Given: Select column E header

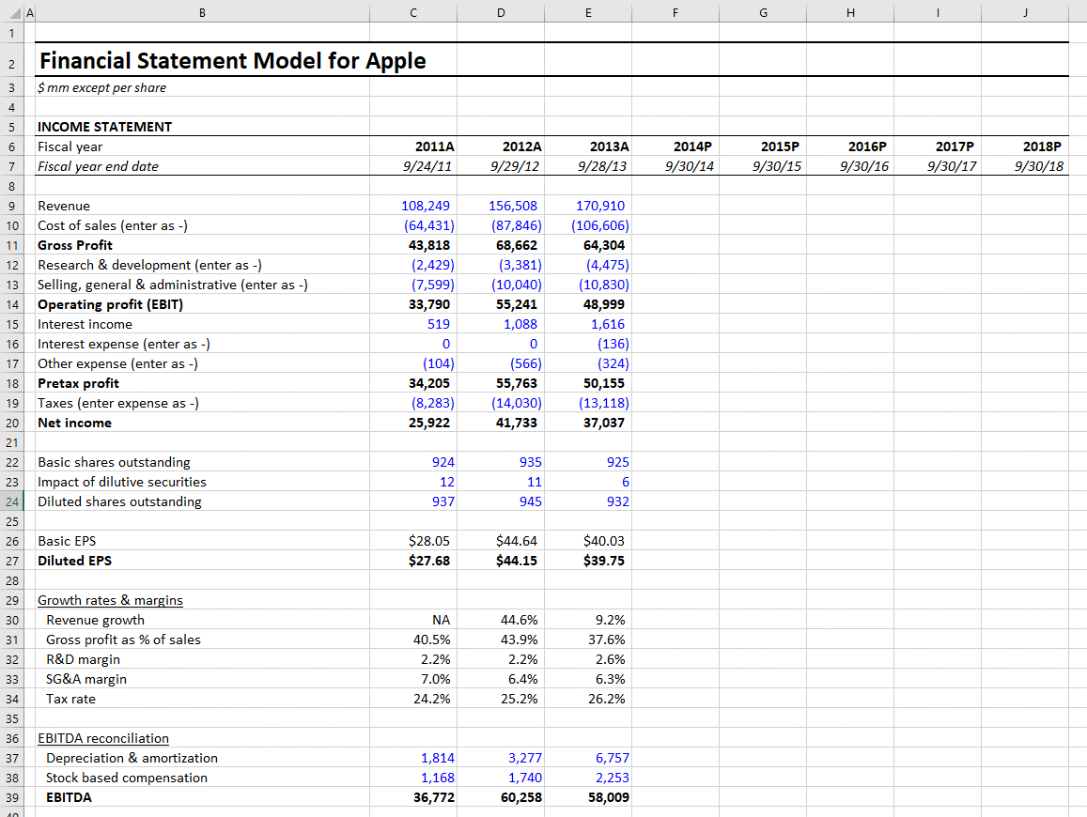Looking at the screenshot, I should [x=588, y=12].
